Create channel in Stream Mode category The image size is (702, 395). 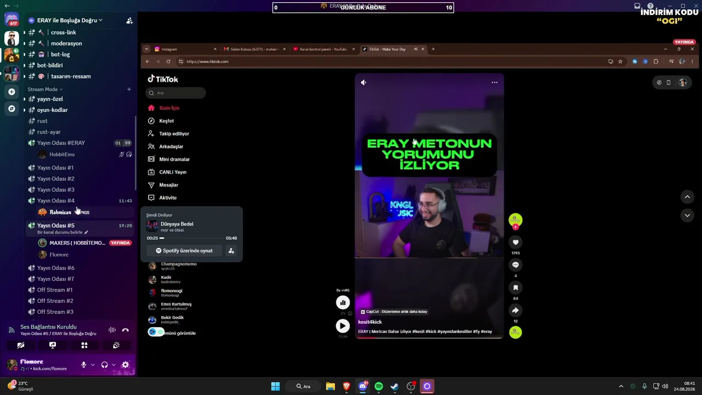[x=129, y=89]
